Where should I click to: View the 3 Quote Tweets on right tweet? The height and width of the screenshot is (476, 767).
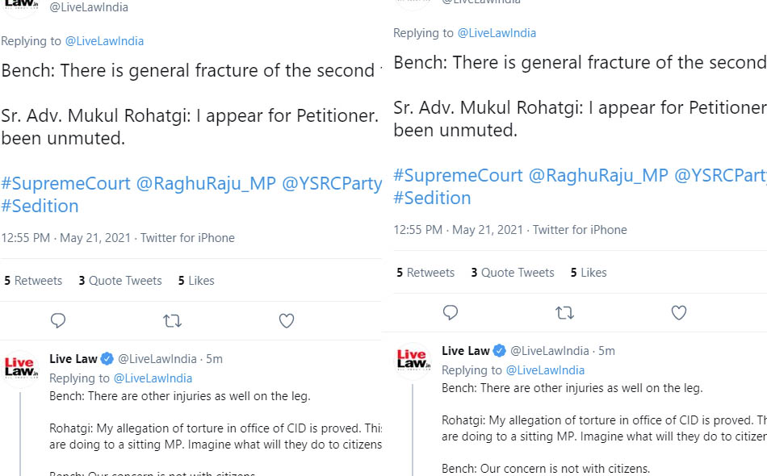click(513, 273)
